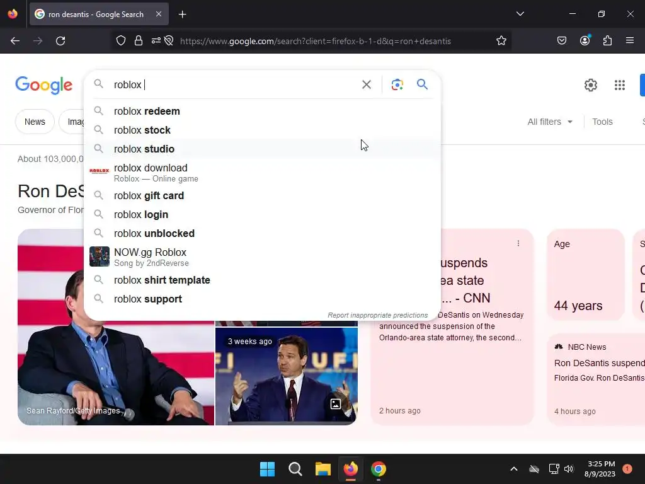Search by image with camera lens icon
Image resolution: width=645 pixels, height=484 pixels.
[397, 84]
